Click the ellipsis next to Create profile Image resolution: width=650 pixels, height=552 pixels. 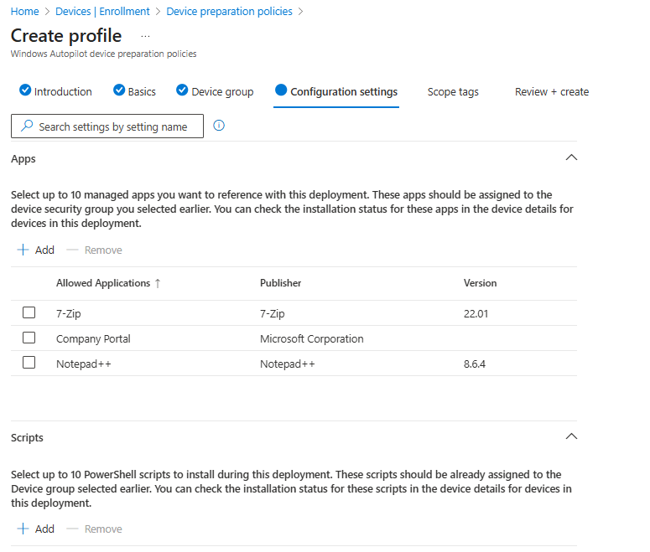click(145, 36)
